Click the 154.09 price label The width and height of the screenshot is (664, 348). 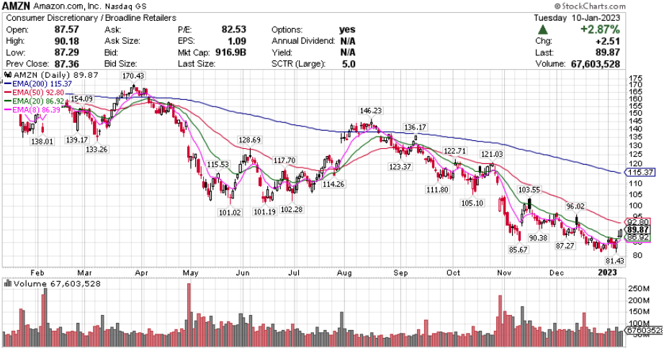[x=81, y=99]
